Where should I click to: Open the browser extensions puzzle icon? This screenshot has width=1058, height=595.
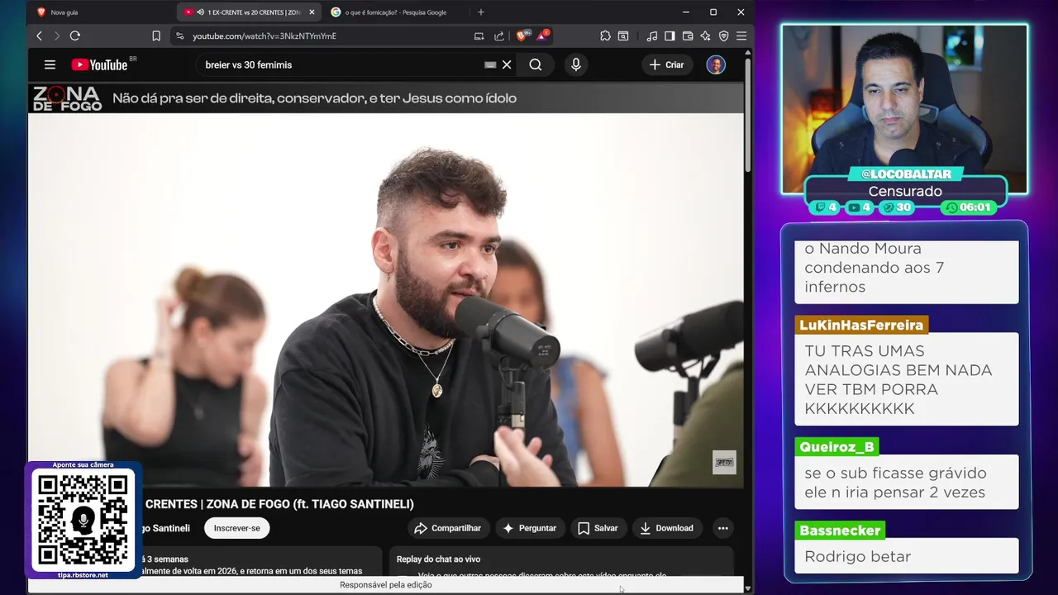[605, 36]
